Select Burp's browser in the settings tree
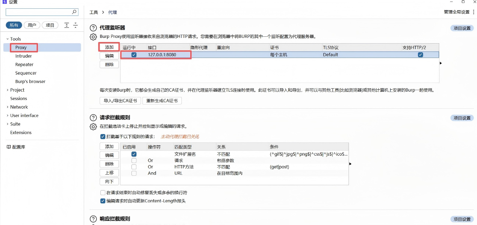 coord(30,81)
